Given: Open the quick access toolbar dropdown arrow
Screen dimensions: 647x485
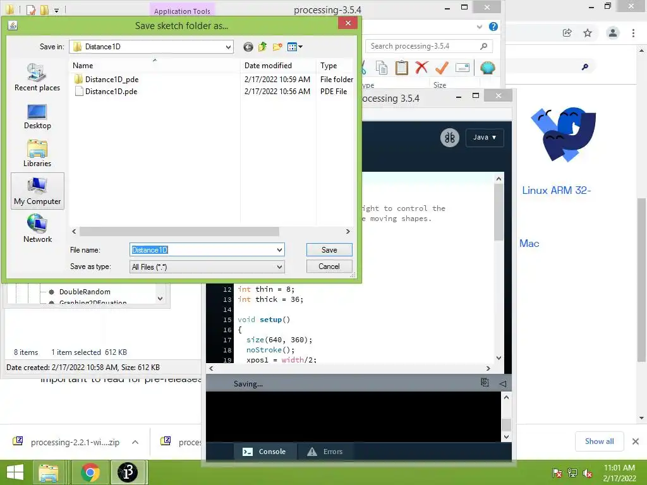Looking at the screenshot, I should click(56, 10).
